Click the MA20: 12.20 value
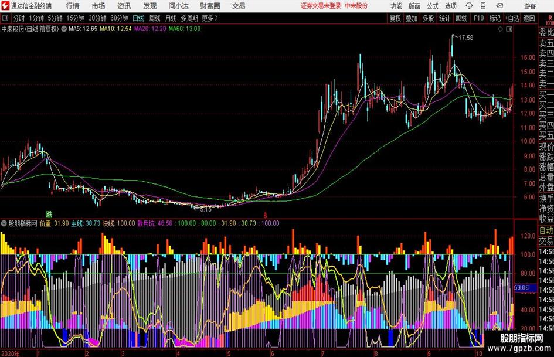The height and width of the screenshot is (357, 554). tap(150, 29)
